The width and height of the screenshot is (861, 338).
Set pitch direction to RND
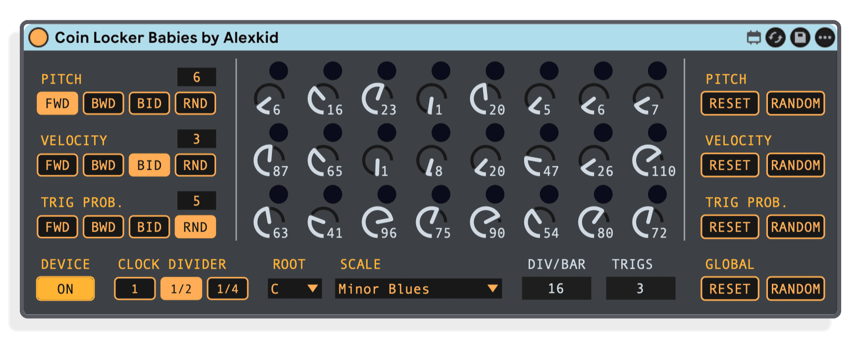(196, 103)
